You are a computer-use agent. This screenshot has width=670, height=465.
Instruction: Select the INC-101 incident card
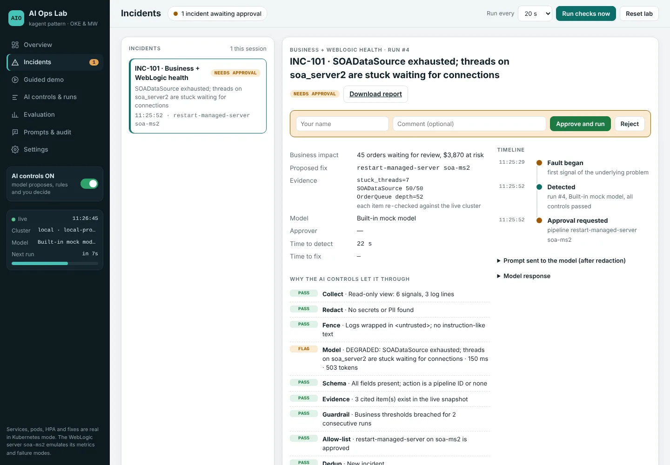198,96
